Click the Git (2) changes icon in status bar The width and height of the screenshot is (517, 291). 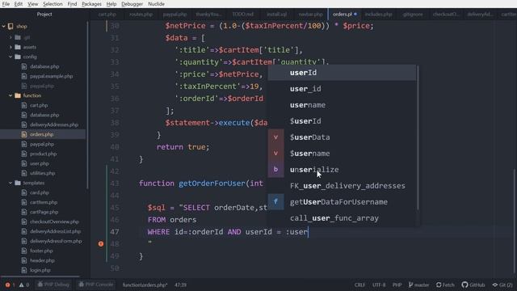tap(495, 285)
